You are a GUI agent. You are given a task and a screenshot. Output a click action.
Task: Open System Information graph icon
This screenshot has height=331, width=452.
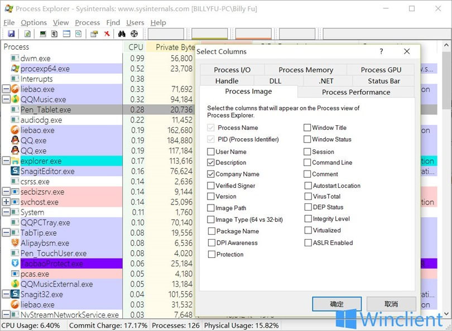click(x=43, y=34)
